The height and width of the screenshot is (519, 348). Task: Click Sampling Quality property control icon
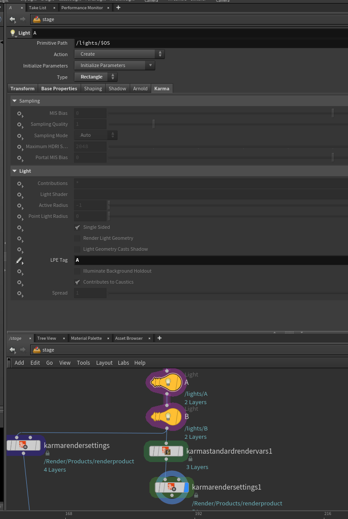20,125
